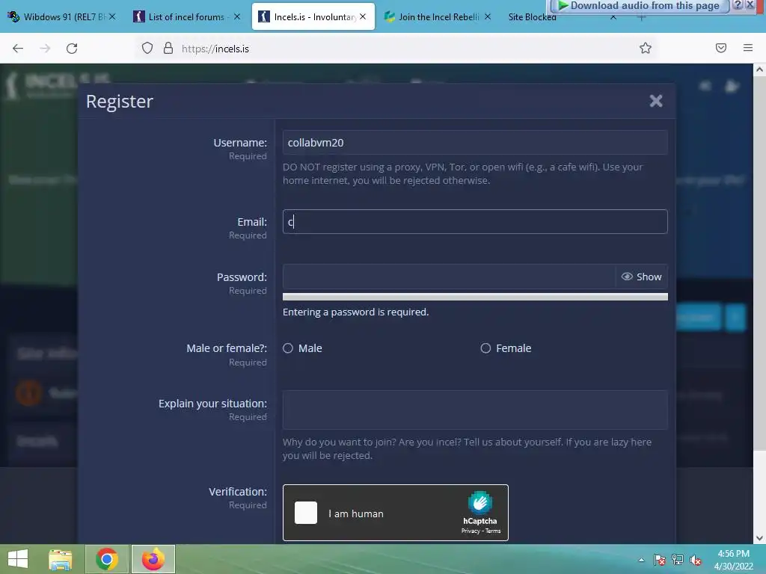This screenshot has width=766, height=574.
Task: Show hidden system tray icons arrow
Action: (x=641, y=561)
